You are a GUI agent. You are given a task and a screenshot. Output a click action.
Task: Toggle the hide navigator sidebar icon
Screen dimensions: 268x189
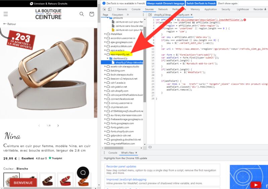click(x=150, y=15)
